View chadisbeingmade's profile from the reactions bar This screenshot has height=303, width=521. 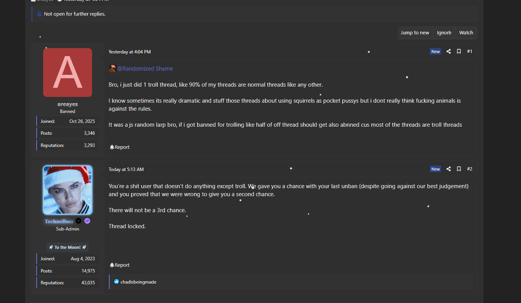tap(138, 282)
